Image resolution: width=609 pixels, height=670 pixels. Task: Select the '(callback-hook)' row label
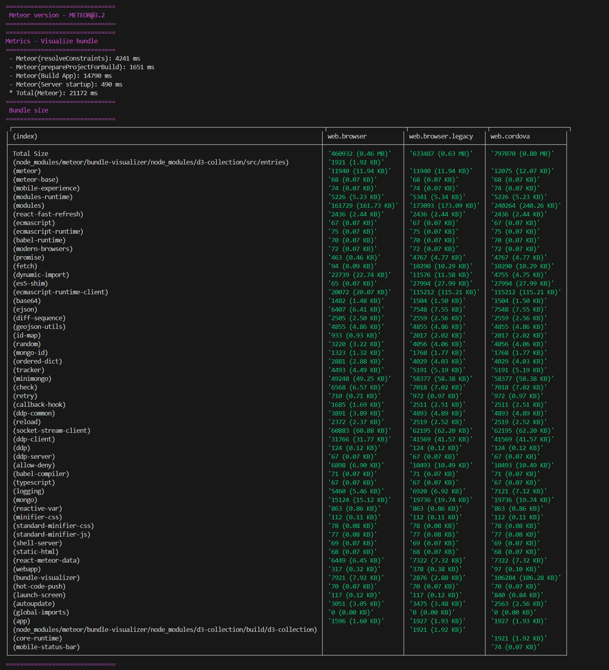click(x=39, y=404)
